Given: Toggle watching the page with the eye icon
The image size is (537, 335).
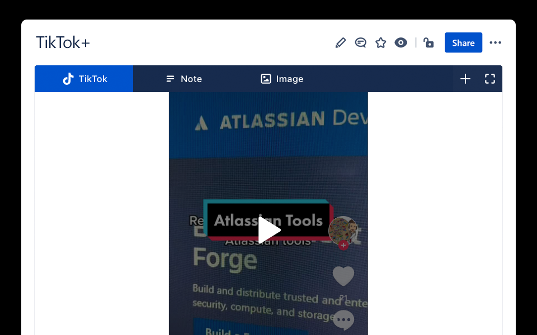Looking at the screenshot, I should (x=401, y=43).
